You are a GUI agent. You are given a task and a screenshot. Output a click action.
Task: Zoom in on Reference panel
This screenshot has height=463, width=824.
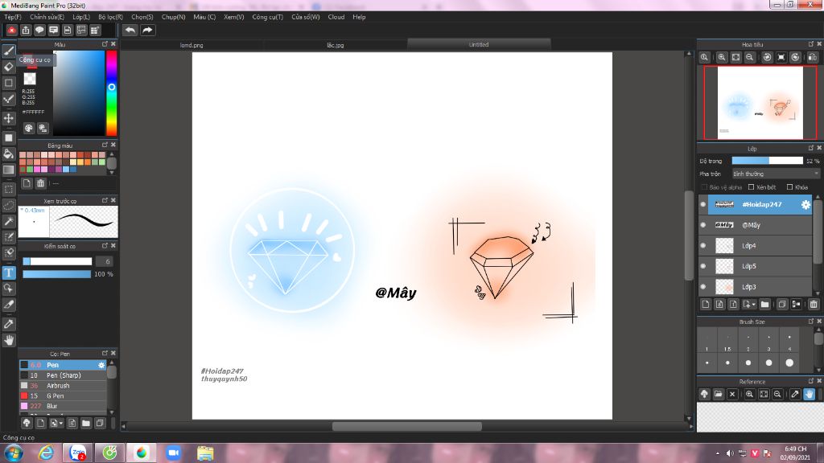tap(750, 394)
